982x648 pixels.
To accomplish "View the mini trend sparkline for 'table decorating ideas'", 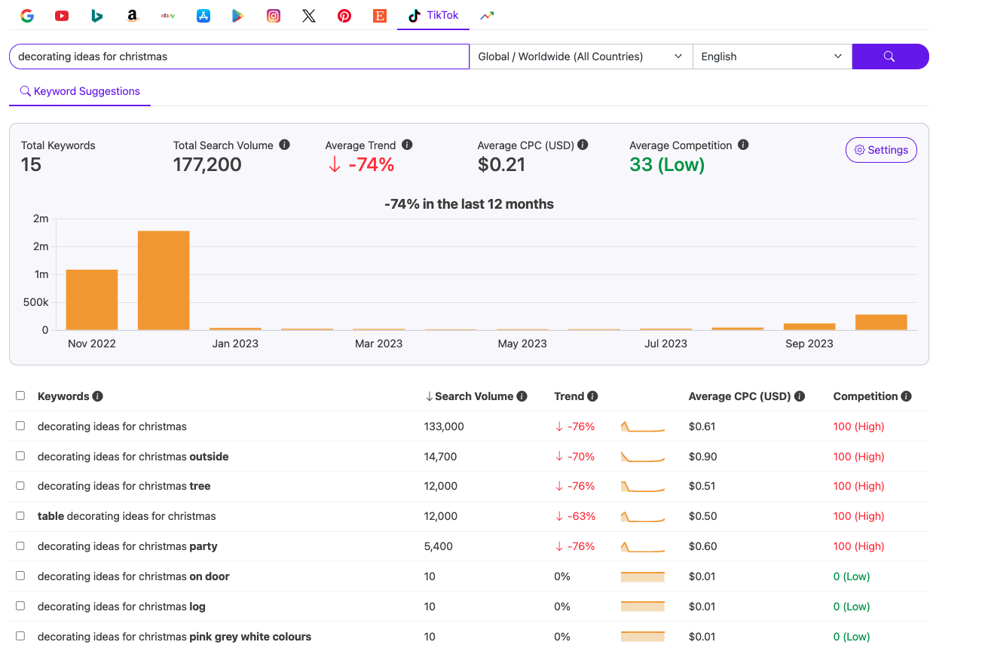I will tap(642, 516).
